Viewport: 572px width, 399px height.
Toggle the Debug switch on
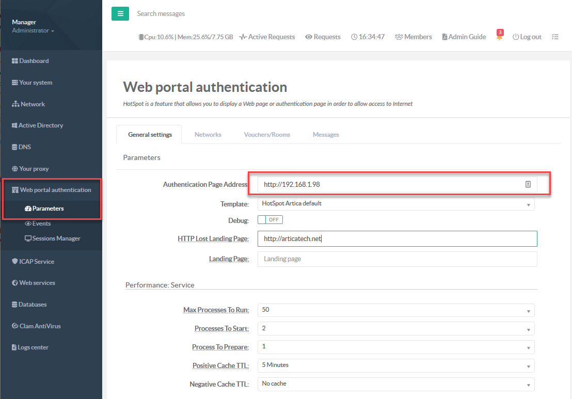(x=270, y=220)
